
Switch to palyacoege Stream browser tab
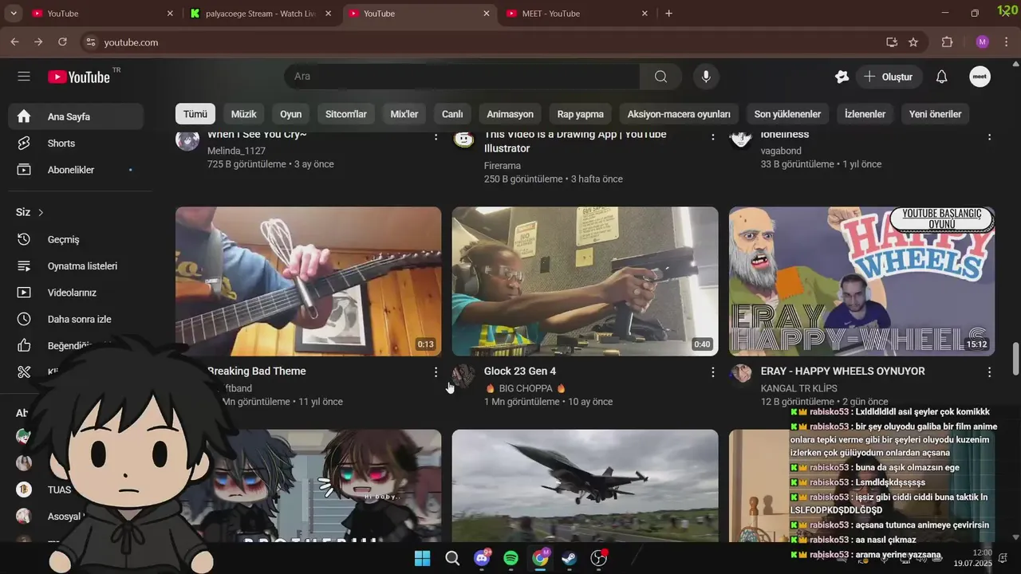(261, 14)
